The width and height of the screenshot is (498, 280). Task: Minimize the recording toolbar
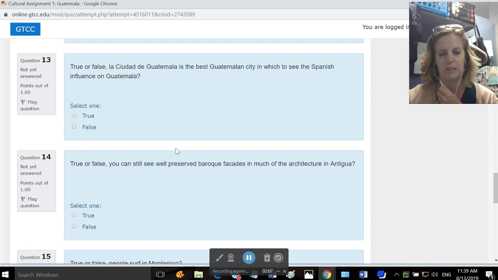pyautogui.click(x=278, y=271)
